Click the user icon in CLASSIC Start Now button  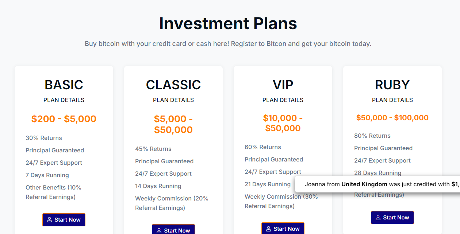pyautogui.click(x=159, y=231)
